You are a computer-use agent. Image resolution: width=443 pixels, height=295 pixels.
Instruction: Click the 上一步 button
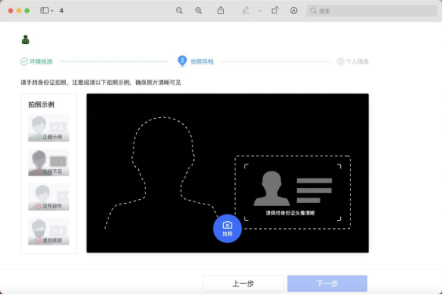coord(243,283)
